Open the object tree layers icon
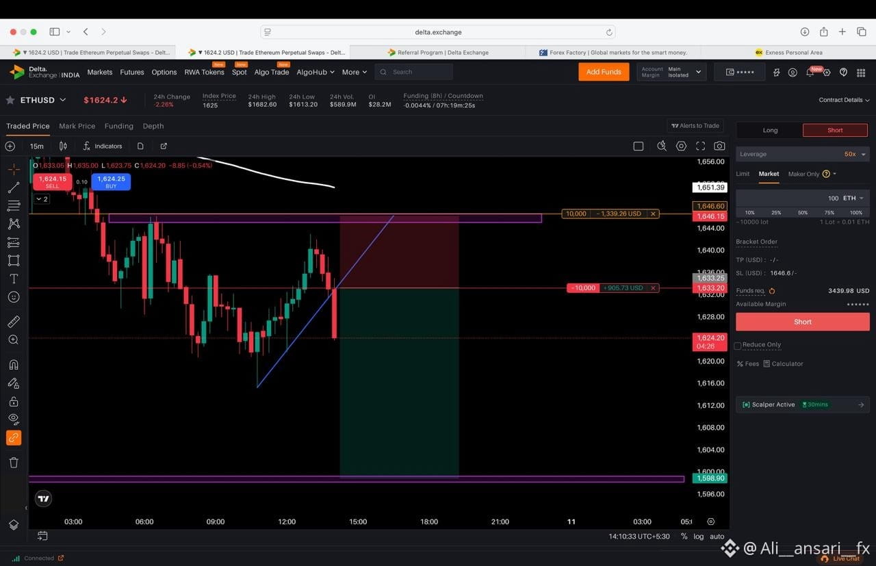Viewport: 876px width, 566px height. (x=14, y=525)
